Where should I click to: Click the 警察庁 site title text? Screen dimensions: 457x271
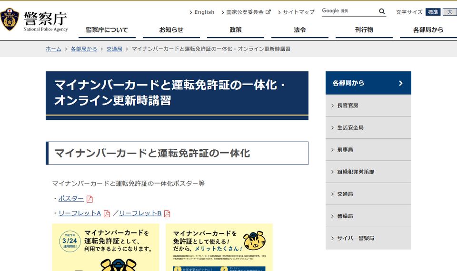[x=45, y=19]
